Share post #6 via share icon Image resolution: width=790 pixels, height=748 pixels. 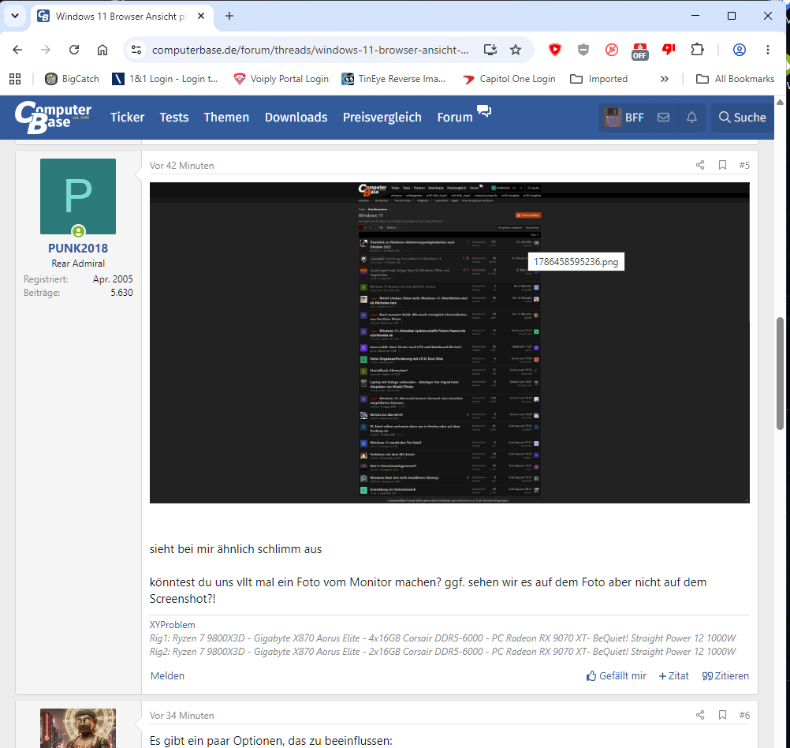(x=700, y=715)
